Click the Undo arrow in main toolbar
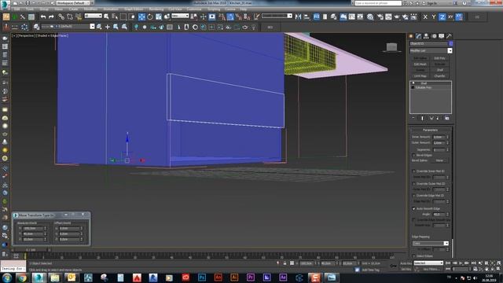This screenshot has width=503, height=283. tap(43, 17)
